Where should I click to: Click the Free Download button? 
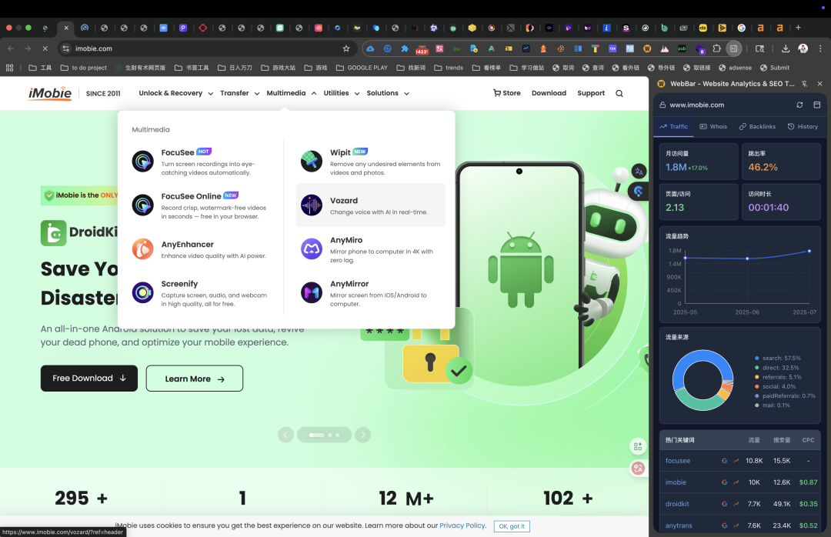tap(89, 379)
